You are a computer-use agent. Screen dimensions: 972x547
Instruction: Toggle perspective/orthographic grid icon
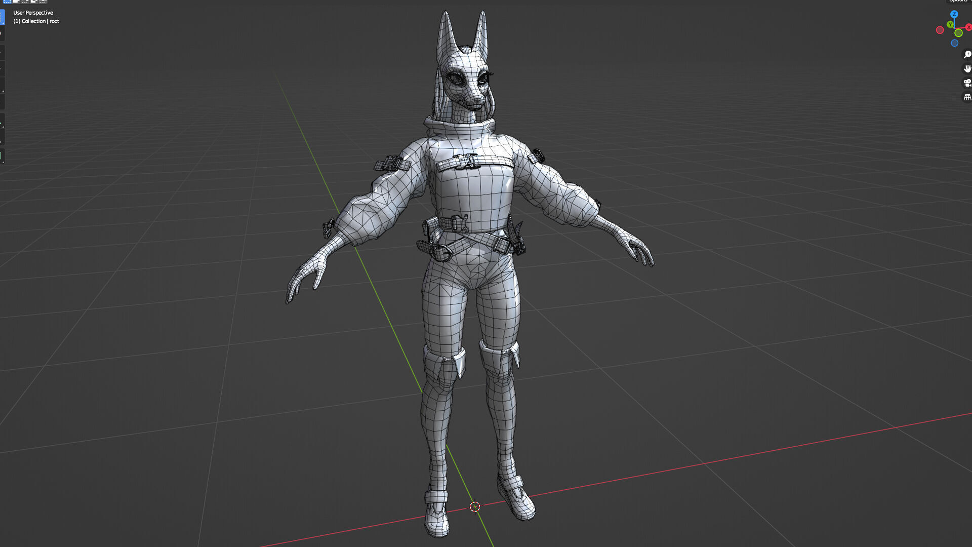click(x=967, y=97)
